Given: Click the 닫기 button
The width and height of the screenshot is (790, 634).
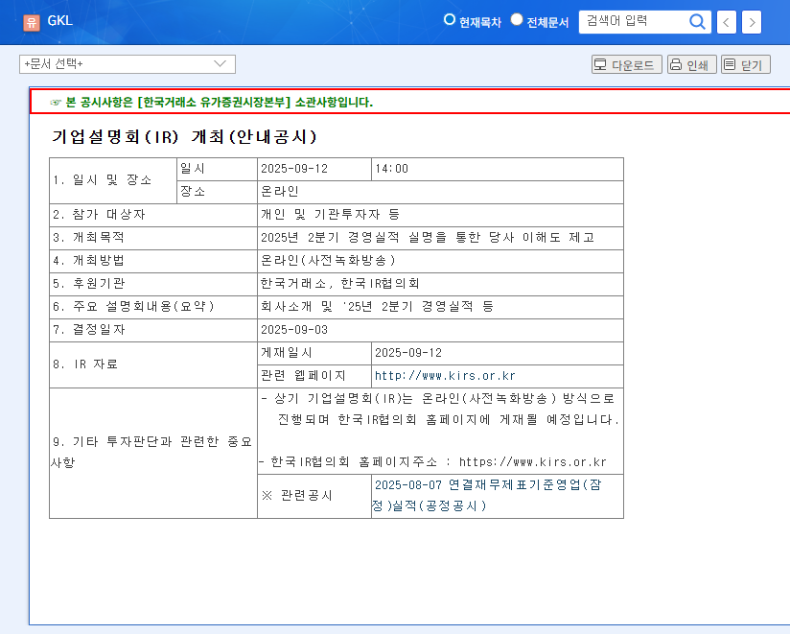Looking at the screenshot, I should tap(745, 63).
